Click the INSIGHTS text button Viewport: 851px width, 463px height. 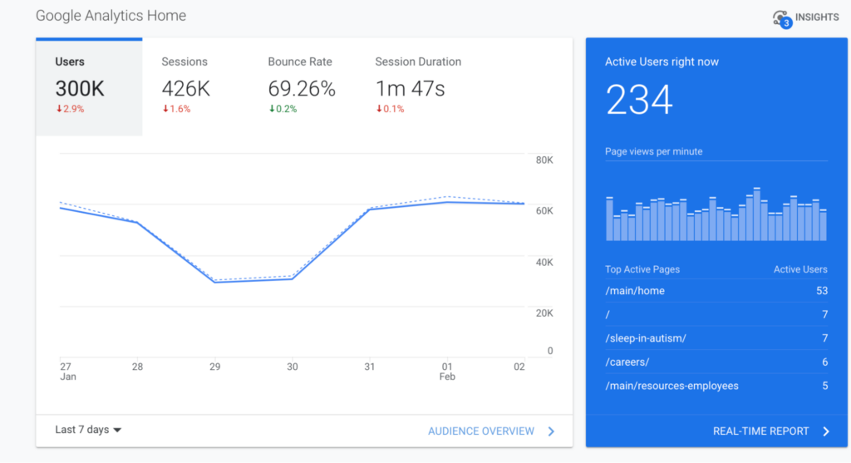pos(817,17)
